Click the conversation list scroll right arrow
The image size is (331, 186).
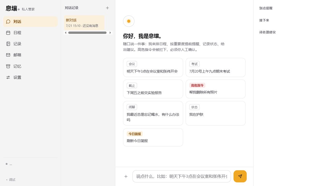tap(110, 33)
